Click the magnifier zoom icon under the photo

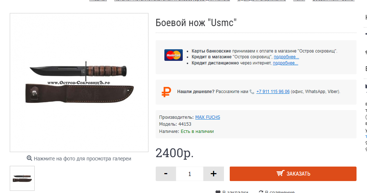point(29,158)
